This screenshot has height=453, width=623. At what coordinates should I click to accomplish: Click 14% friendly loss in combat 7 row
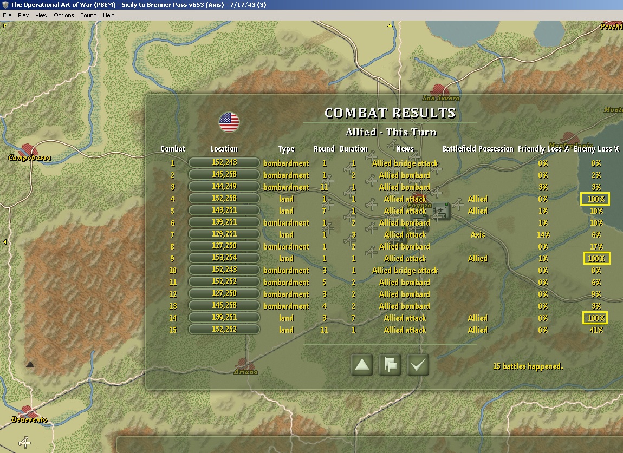click(543, 235)
